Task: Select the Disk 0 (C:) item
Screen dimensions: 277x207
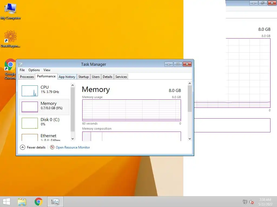Action: click(44, 123)
